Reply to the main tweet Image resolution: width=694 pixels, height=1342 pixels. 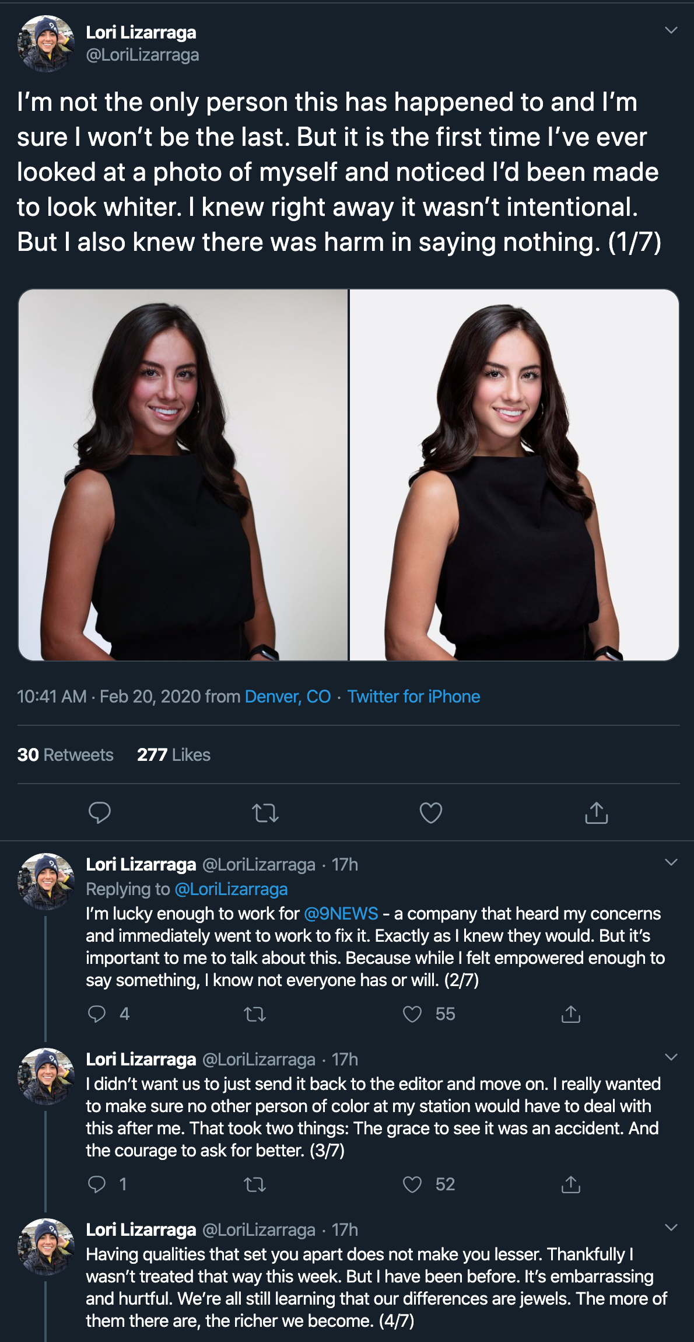click(x=100, y=812)
